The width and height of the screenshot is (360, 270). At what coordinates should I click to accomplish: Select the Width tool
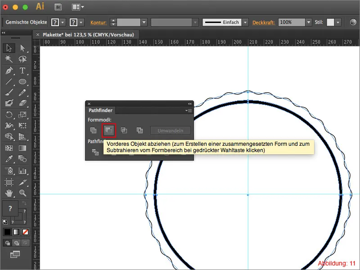pyautogui.click(x=9, y=126)
